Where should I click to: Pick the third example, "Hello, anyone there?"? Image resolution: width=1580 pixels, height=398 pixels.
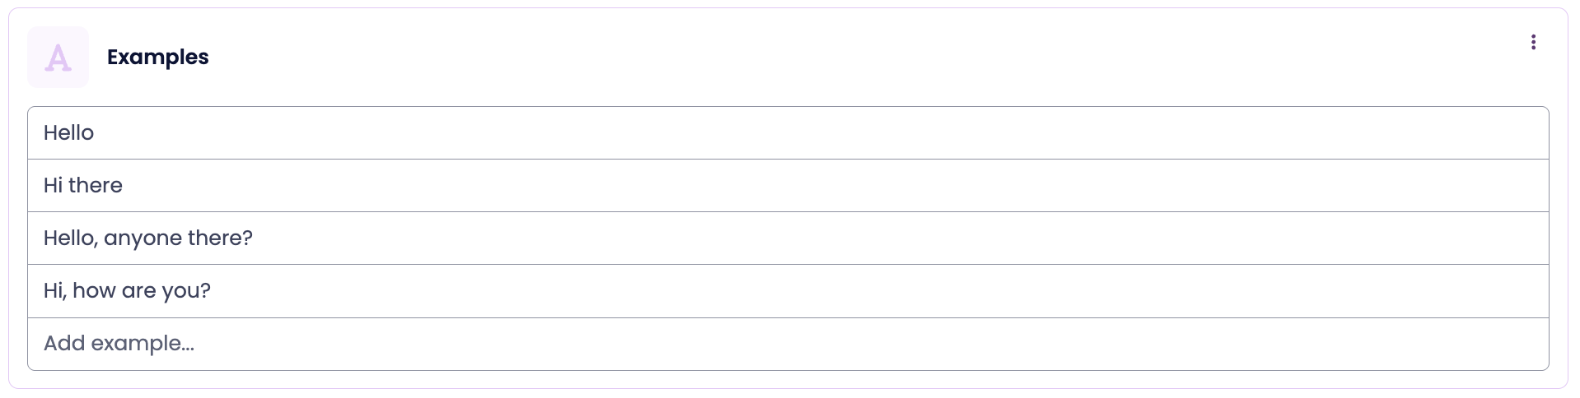(148, 238)
